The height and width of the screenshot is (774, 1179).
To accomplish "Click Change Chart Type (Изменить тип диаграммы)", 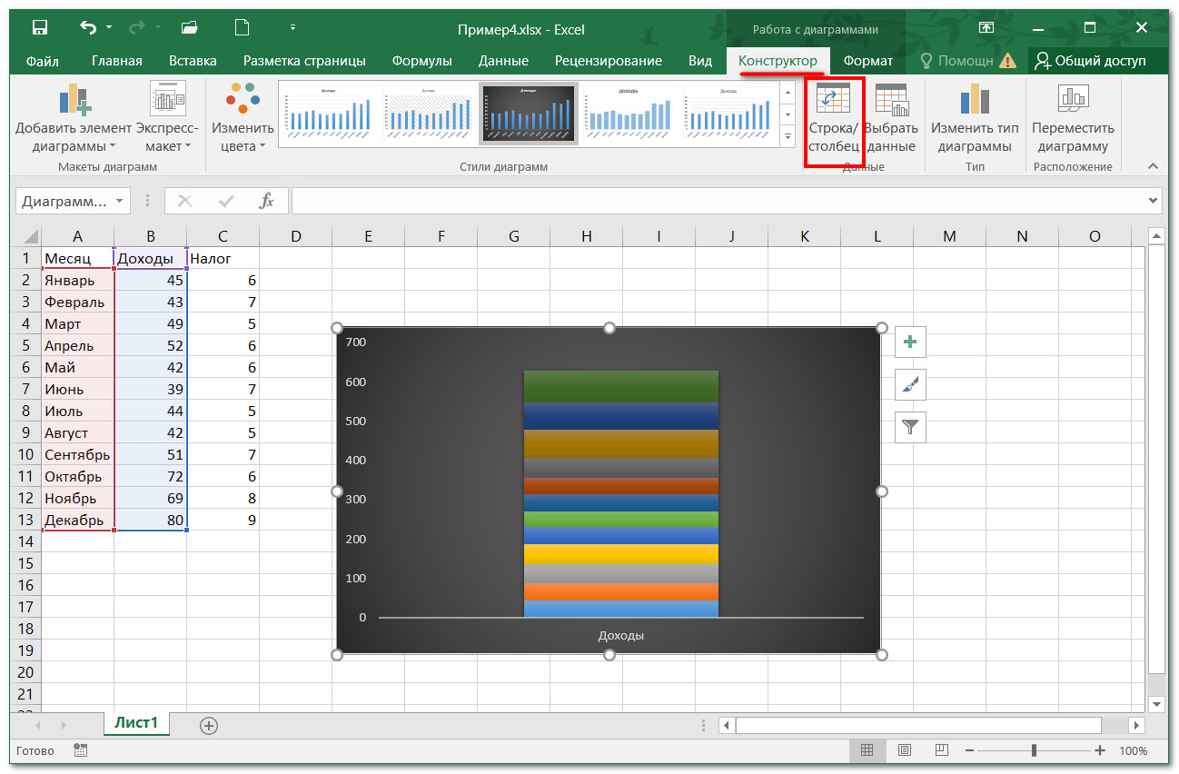I will [975, 100].
